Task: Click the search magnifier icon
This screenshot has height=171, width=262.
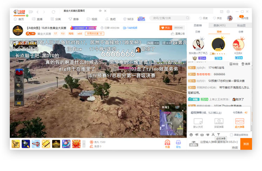Action: pos(188,18)
